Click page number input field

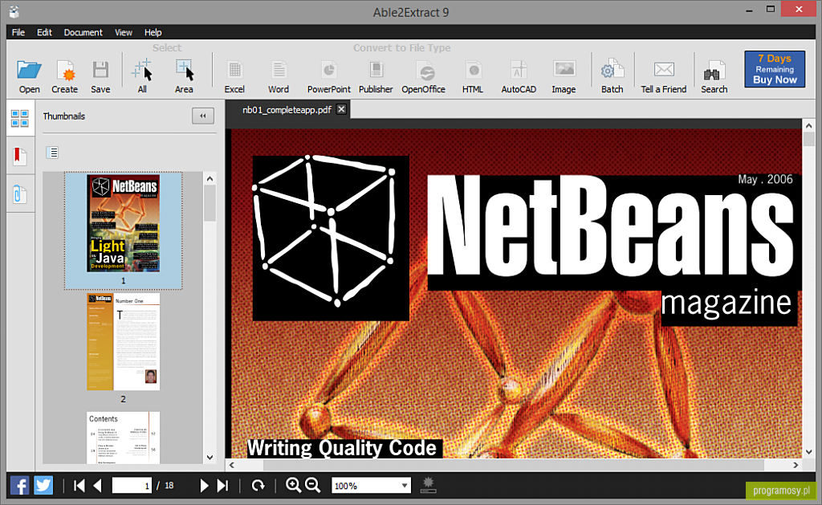click(x=132, y=486)
